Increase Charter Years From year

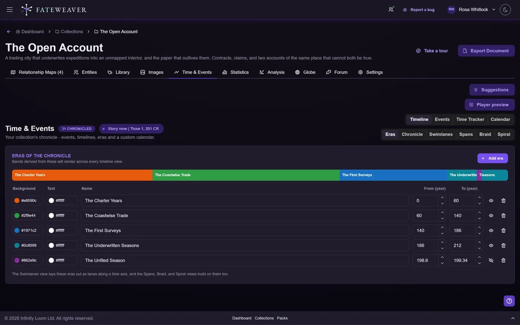442,198
